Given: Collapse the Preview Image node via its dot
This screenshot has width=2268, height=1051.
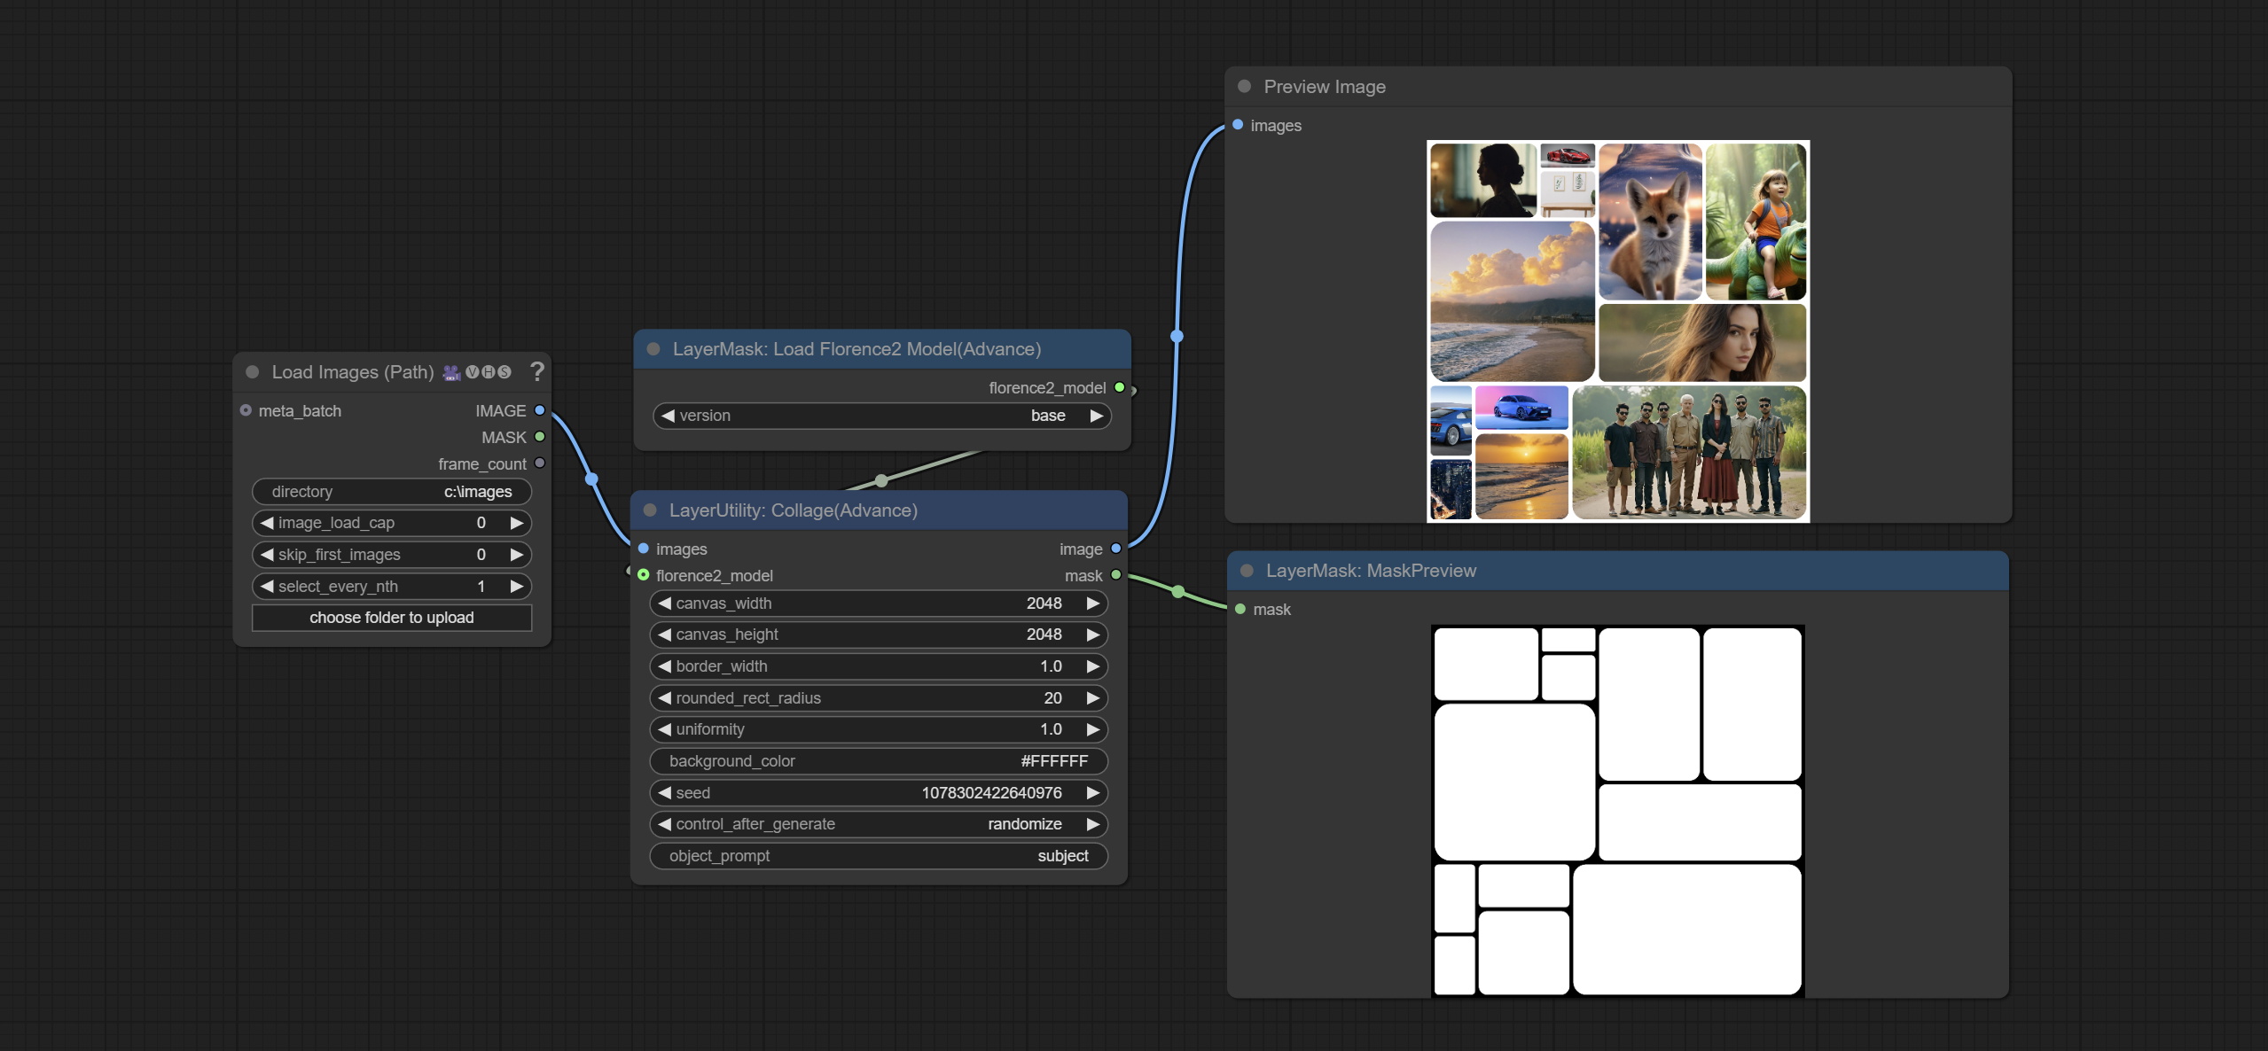Looking at the screenshot, I should pyautogui.click(x=1244, y=87).
